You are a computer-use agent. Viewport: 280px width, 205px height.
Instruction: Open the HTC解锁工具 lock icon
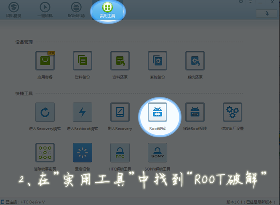pos(120,152)
